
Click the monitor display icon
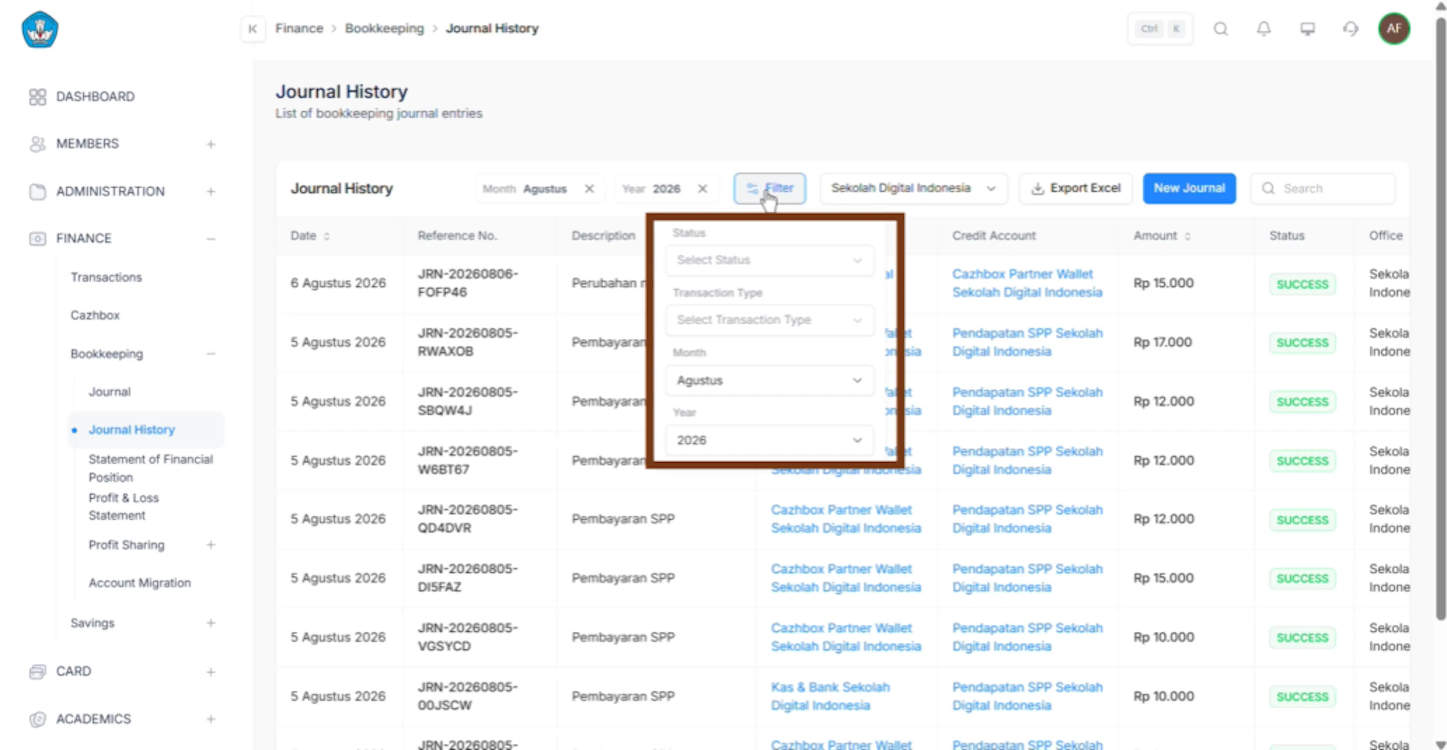click(x=1307, y=29)
